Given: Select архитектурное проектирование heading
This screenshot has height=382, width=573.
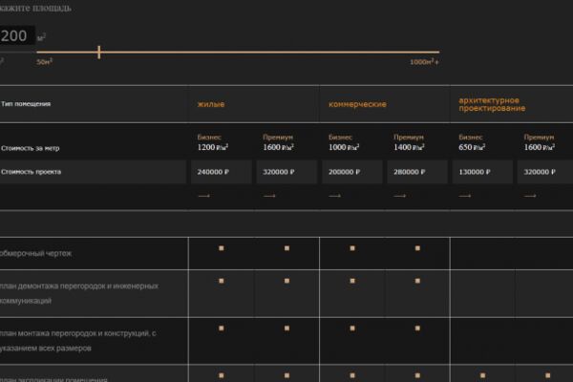Looking at the screenshot, I should pyautogui.click(x=492, y=104).
